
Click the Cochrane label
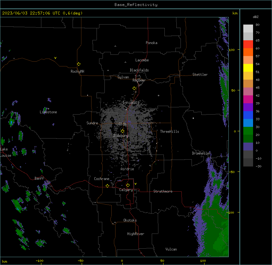click(x=102, y=179)
